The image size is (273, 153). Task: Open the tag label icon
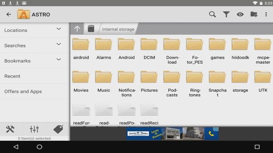pyautogui.click(x=58, y=129)
